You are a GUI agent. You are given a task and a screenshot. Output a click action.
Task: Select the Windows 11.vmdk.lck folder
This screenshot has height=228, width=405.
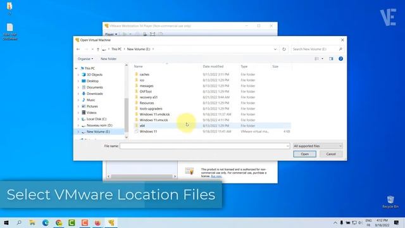tap(154, 114)
